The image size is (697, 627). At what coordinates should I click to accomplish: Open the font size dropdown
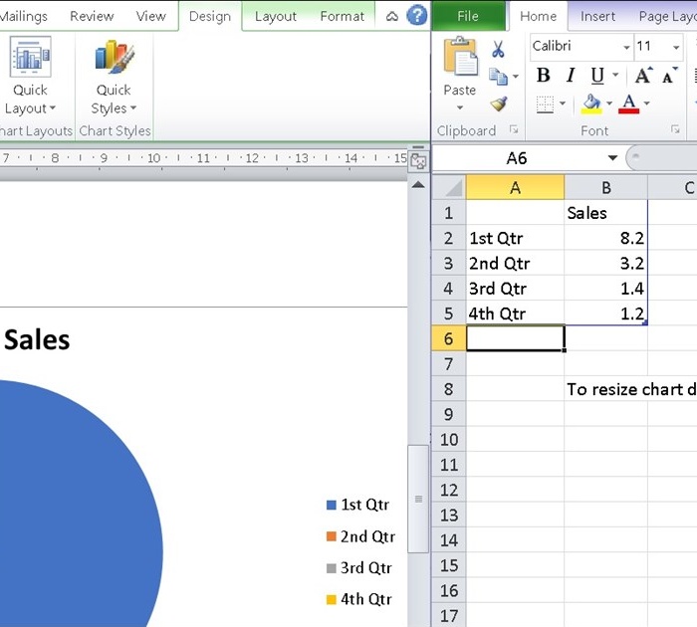[676, 47]
